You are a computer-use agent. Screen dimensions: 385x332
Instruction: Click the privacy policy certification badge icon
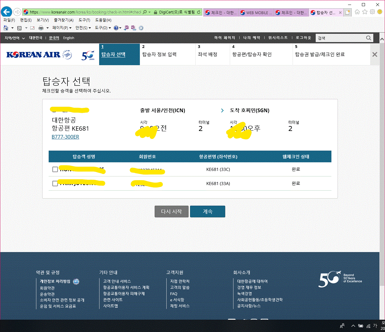click(76, 281)
